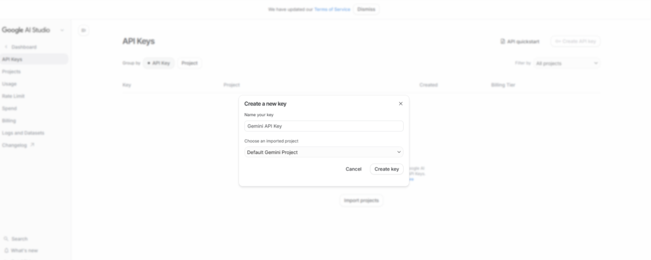This screenshot has height=260, width=651.
Task: Click the API quickstart document icon
Action: [x=502, y=42]
